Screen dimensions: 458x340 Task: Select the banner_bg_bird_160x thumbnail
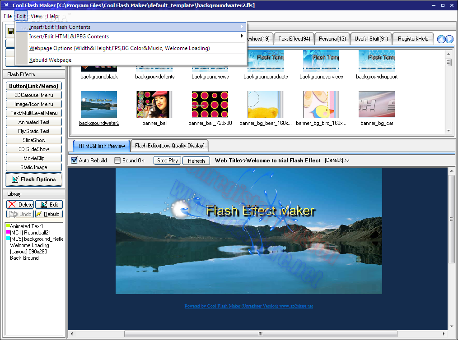click(321, 105)
